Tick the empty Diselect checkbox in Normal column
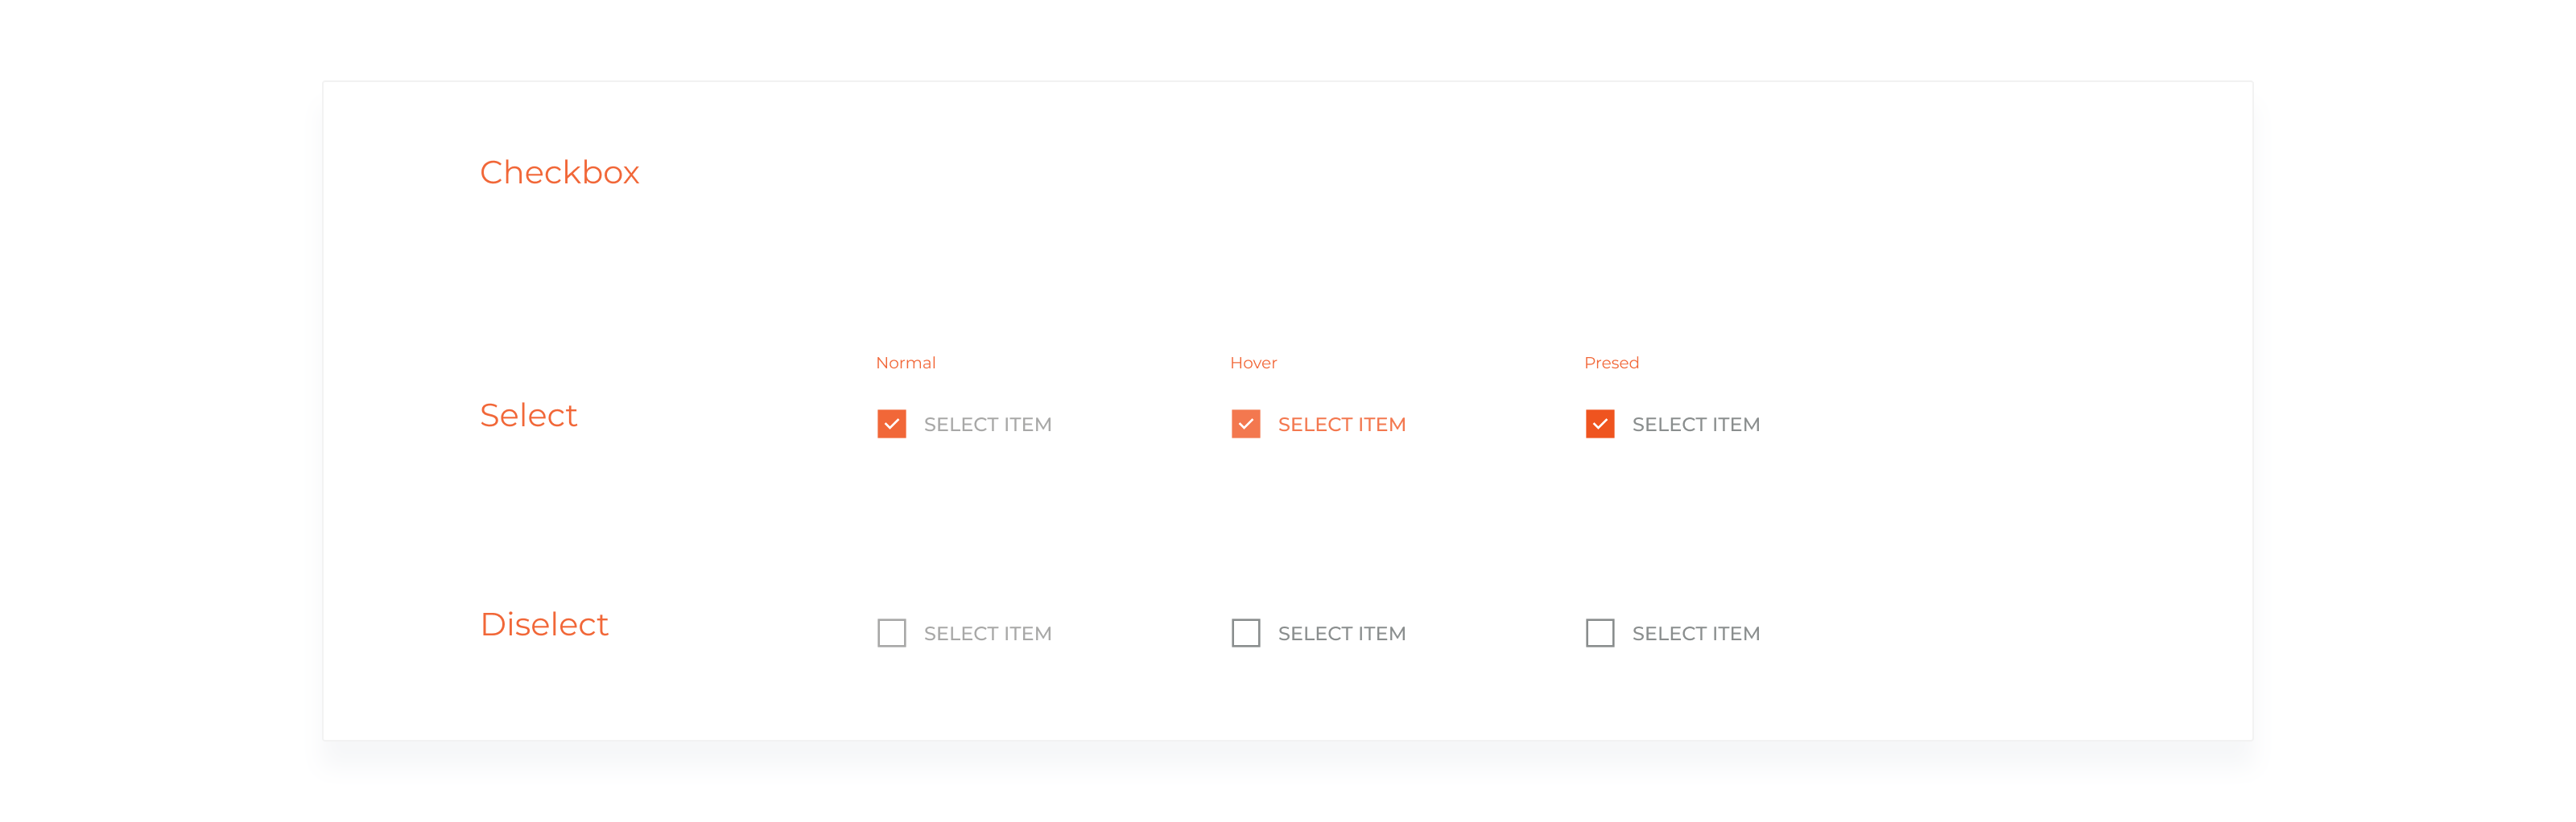Image resolution: width=2576 pixels, height=822 pixels. (x=891, y=633)
